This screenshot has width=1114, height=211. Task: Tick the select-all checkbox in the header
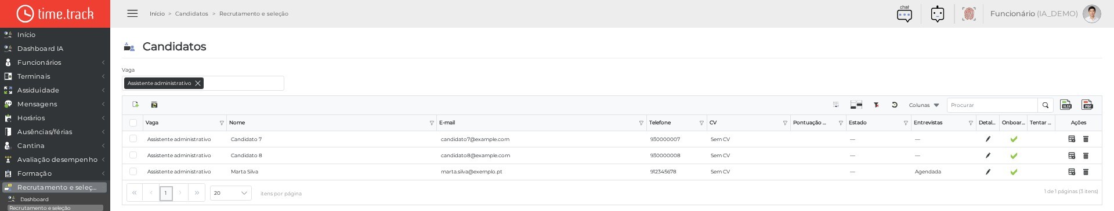click(x=133, y=123)
